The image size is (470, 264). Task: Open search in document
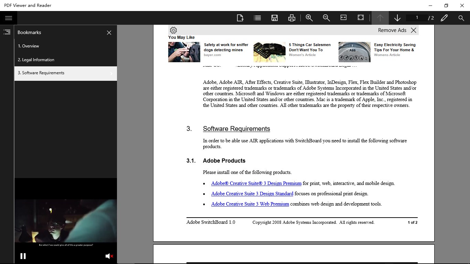tap(461, 18)
